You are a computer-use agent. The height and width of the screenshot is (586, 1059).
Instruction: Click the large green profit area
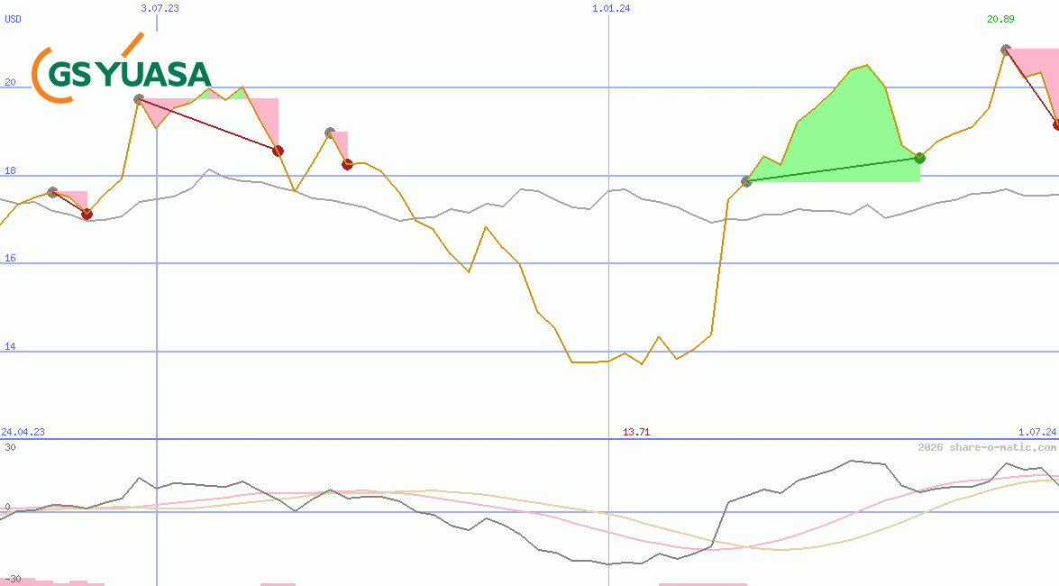coord(838,135)
